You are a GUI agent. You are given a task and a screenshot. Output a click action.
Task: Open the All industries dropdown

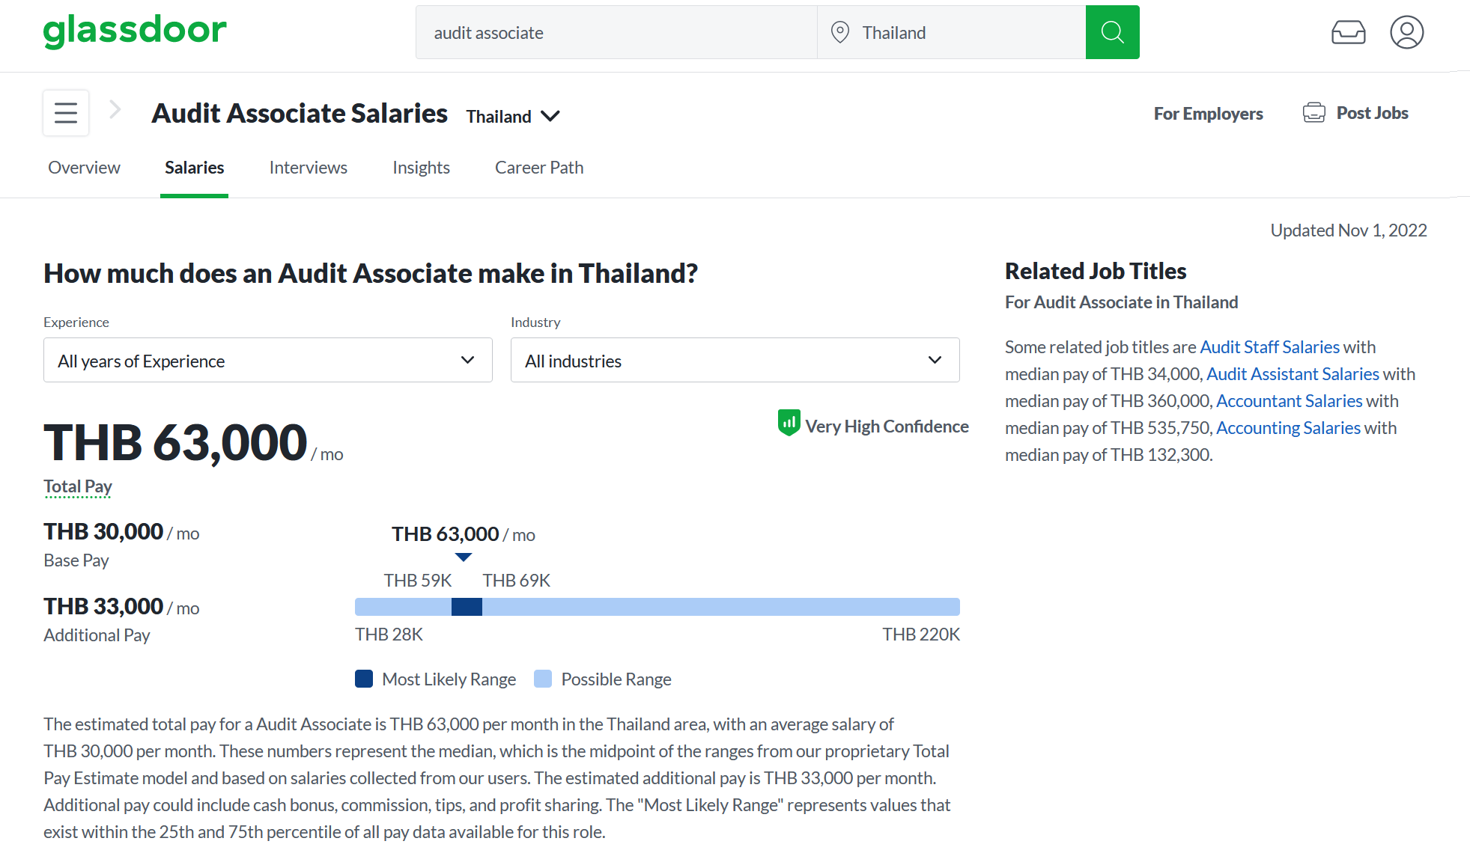(735, 360)
